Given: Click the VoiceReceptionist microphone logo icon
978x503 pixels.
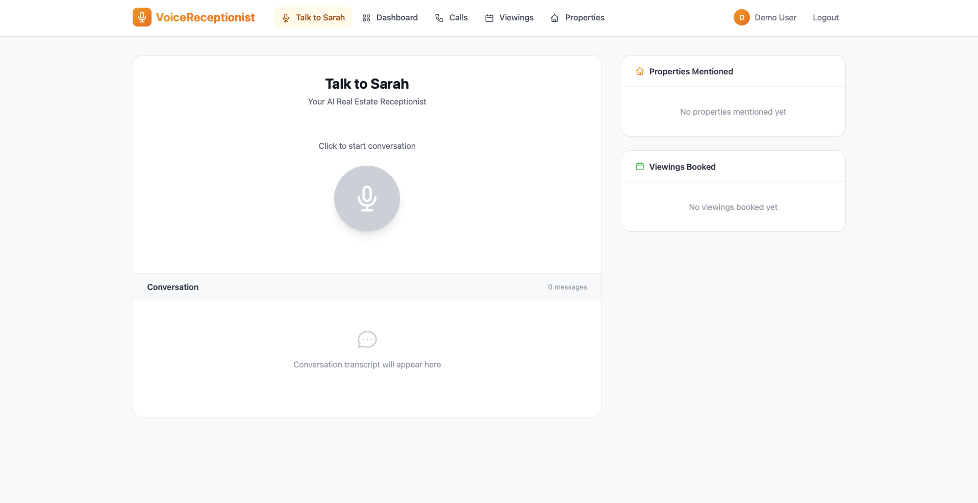Looking at the screenshot, I should coord(142,17).
